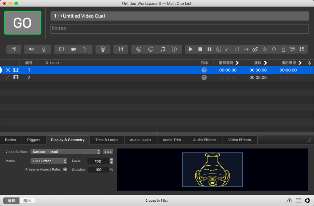The image size is (314, 206).
Task: Select 编辑 (edit) mode button
Action: 11,200
